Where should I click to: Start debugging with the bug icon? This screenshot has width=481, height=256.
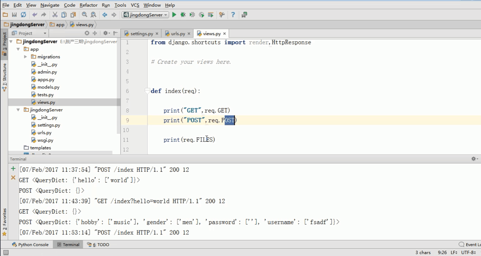(x=183, y=15)
